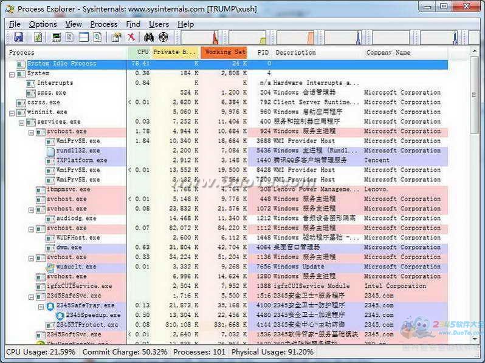
Task: Sort by the Working Set column header
Action: [224, 52]
